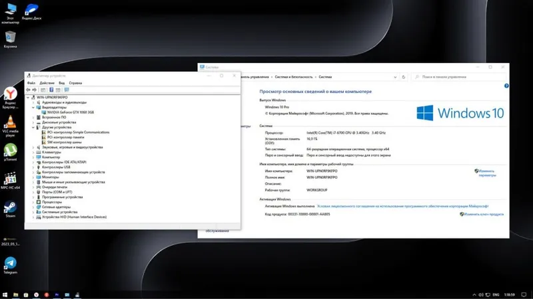Click the Windows Start button

[x=5, y=295]
